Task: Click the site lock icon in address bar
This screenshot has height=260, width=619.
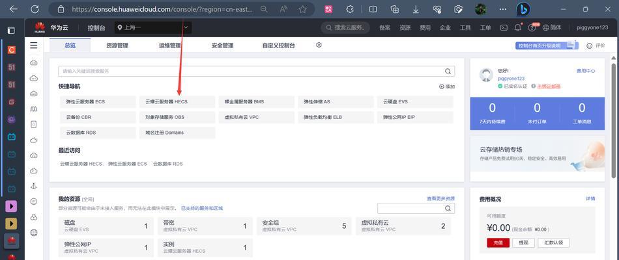Action: point(61,9)
